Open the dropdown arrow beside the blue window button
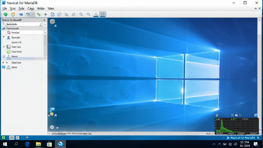 [33, 15]
